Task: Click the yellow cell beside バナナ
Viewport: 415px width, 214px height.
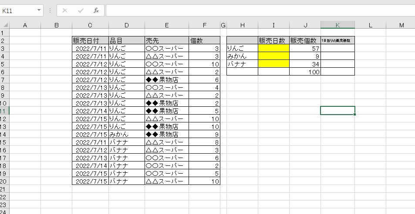Action: pos(273,64)
